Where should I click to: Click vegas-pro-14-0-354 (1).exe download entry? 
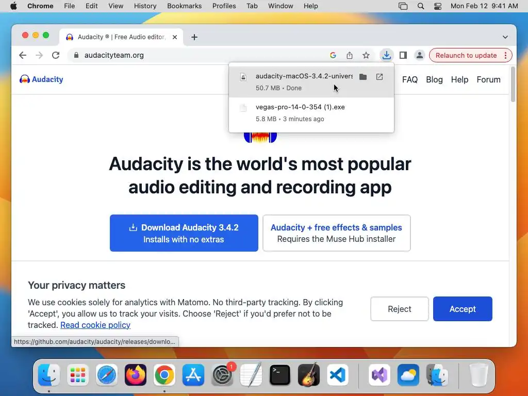click(x=311, y=113)
